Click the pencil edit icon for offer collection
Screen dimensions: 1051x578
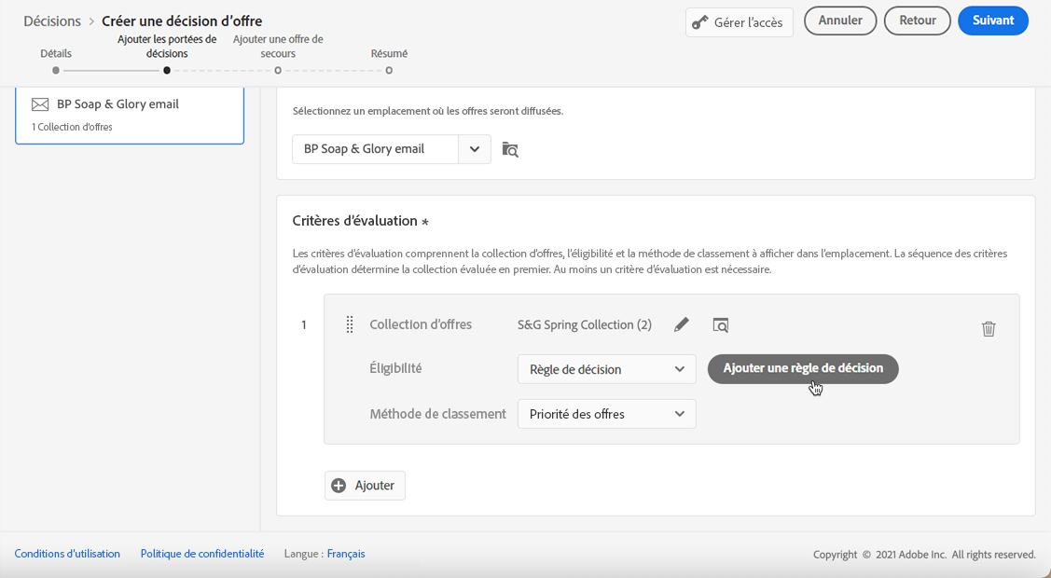(682, 324)
